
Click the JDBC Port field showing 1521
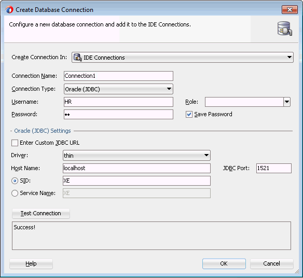point(274,168)
